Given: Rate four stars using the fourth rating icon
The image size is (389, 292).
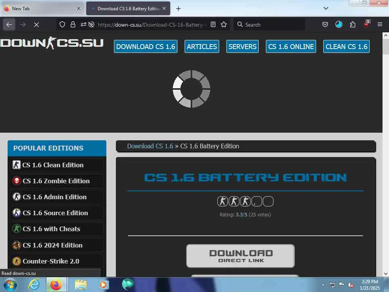Looking at the screenshot, I should 256,202.
